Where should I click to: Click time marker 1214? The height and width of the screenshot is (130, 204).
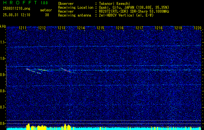81,28
